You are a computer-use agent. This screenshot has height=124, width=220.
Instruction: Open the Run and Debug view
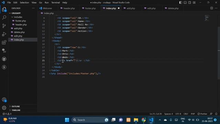pos(4,34)
